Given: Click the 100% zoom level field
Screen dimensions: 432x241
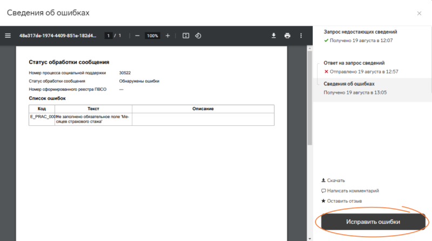Looking at the screenshot, I should pyautogui.click(x=152, y=36).
